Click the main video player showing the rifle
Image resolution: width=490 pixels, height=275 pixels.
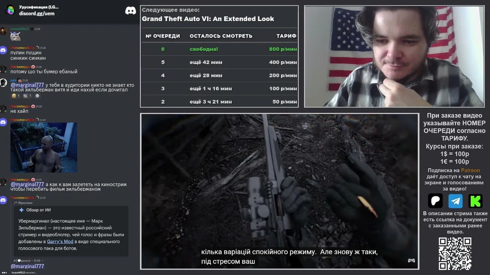(x=279, y=191)
